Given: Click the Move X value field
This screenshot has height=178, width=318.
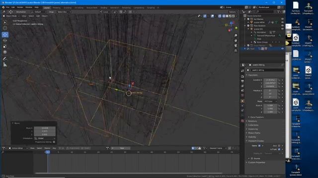Looking at the screenshot, I should [x=45, y=128].
